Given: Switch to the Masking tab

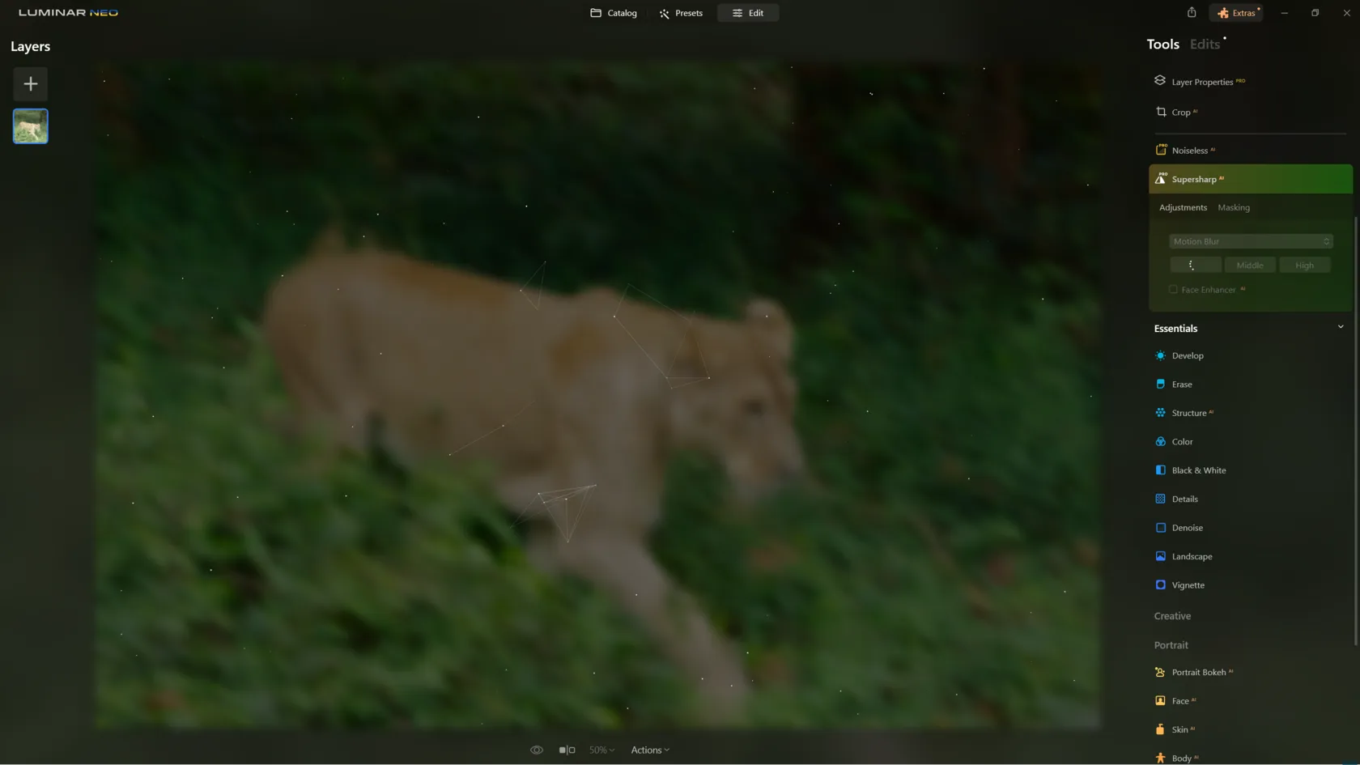Looking at the screenshot, I should coord(1233,208).
